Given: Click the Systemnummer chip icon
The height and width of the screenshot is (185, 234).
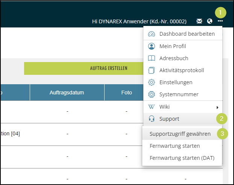Looking at the screenshot, I should 152,94.
